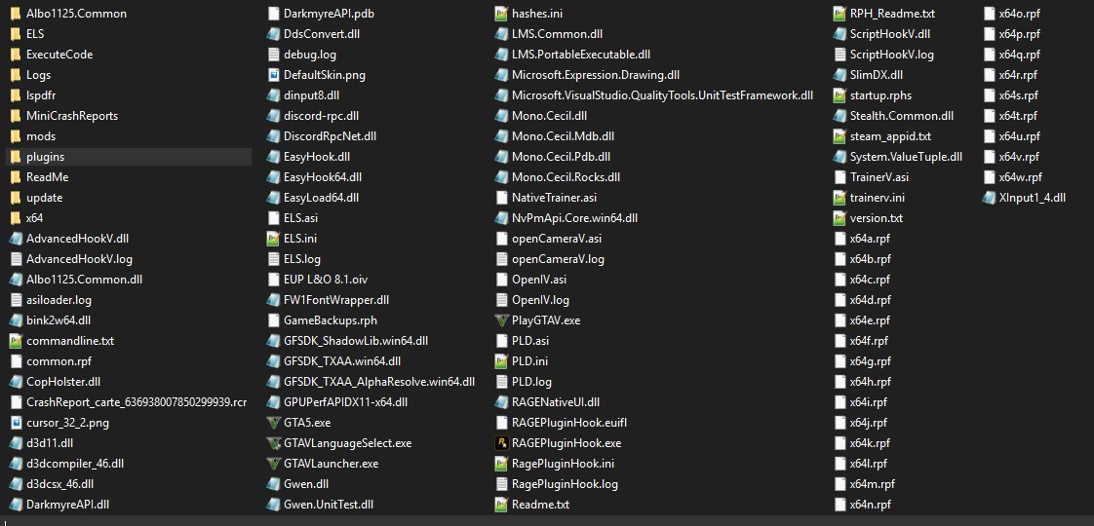Select OpenIV.log file name

[541, 300]
